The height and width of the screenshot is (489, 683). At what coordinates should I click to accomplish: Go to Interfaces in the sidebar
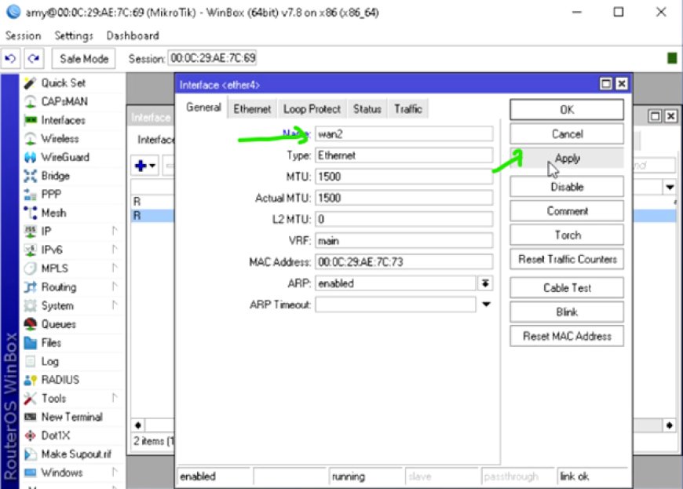pos(63,120)
